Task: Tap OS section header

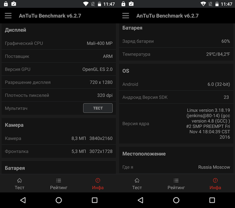Action: (x=126, y=71)
